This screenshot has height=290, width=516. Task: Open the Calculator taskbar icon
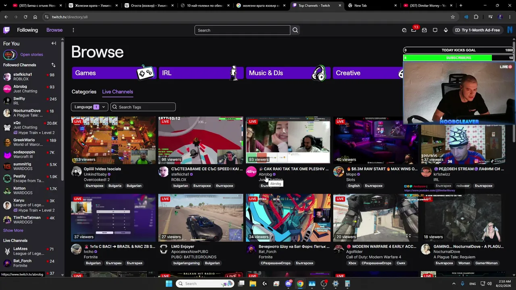(347, 284)
